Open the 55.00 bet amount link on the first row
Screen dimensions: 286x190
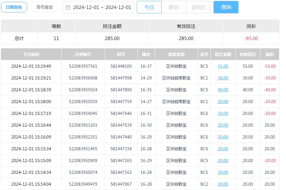pos(223,66)
